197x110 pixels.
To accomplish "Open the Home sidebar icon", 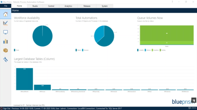I will tap(6, 14).
